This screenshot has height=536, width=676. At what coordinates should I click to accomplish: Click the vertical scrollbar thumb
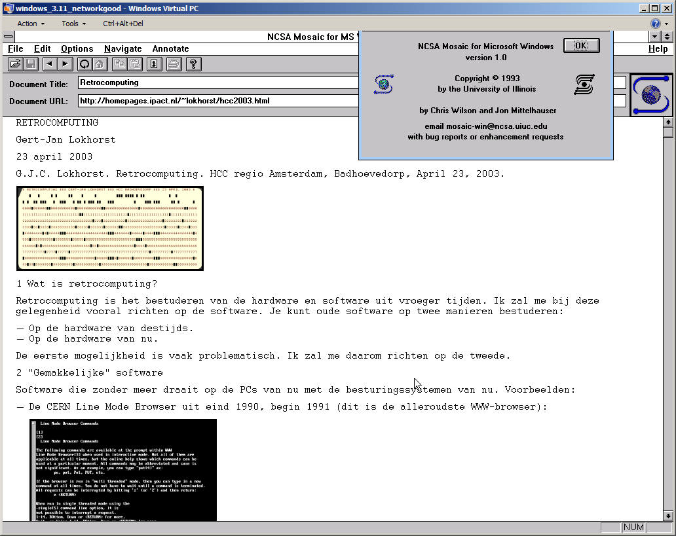pos(667,132)
